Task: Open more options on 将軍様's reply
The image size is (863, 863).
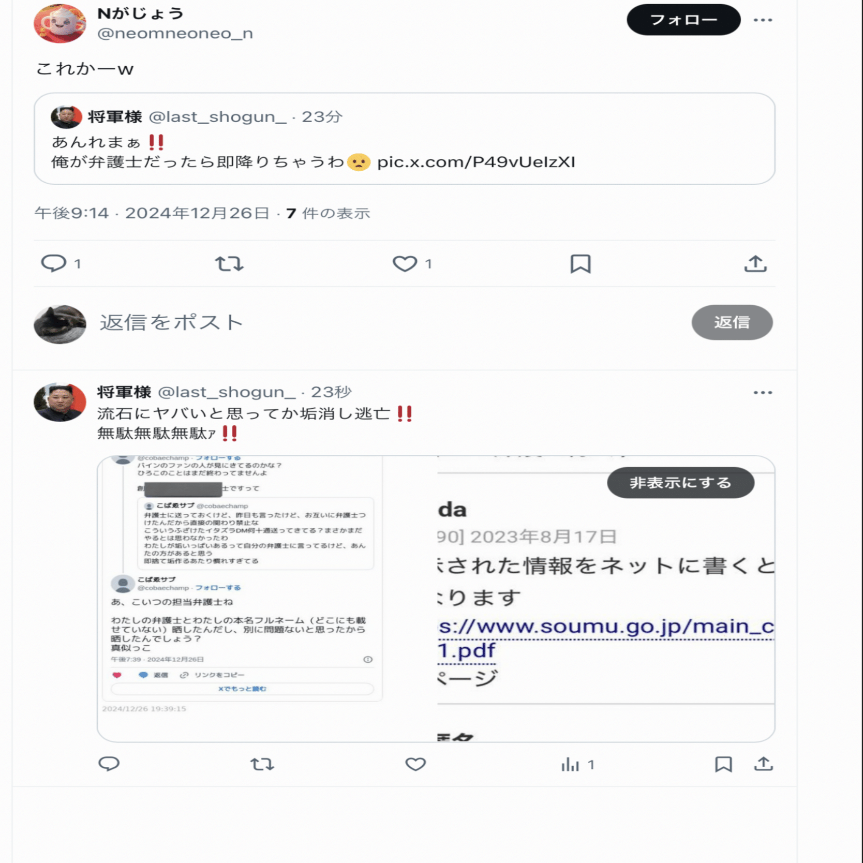Action: (763, 393)
